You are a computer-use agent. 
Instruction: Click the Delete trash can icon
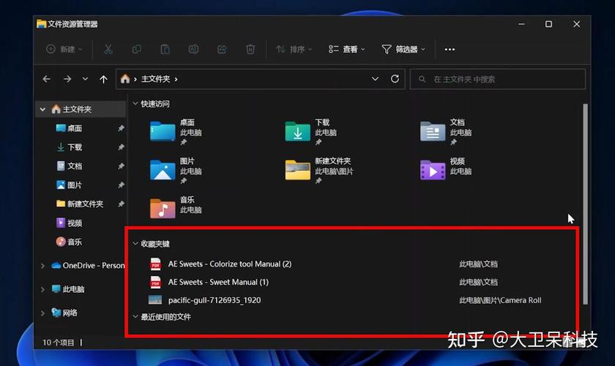(250, 49)
